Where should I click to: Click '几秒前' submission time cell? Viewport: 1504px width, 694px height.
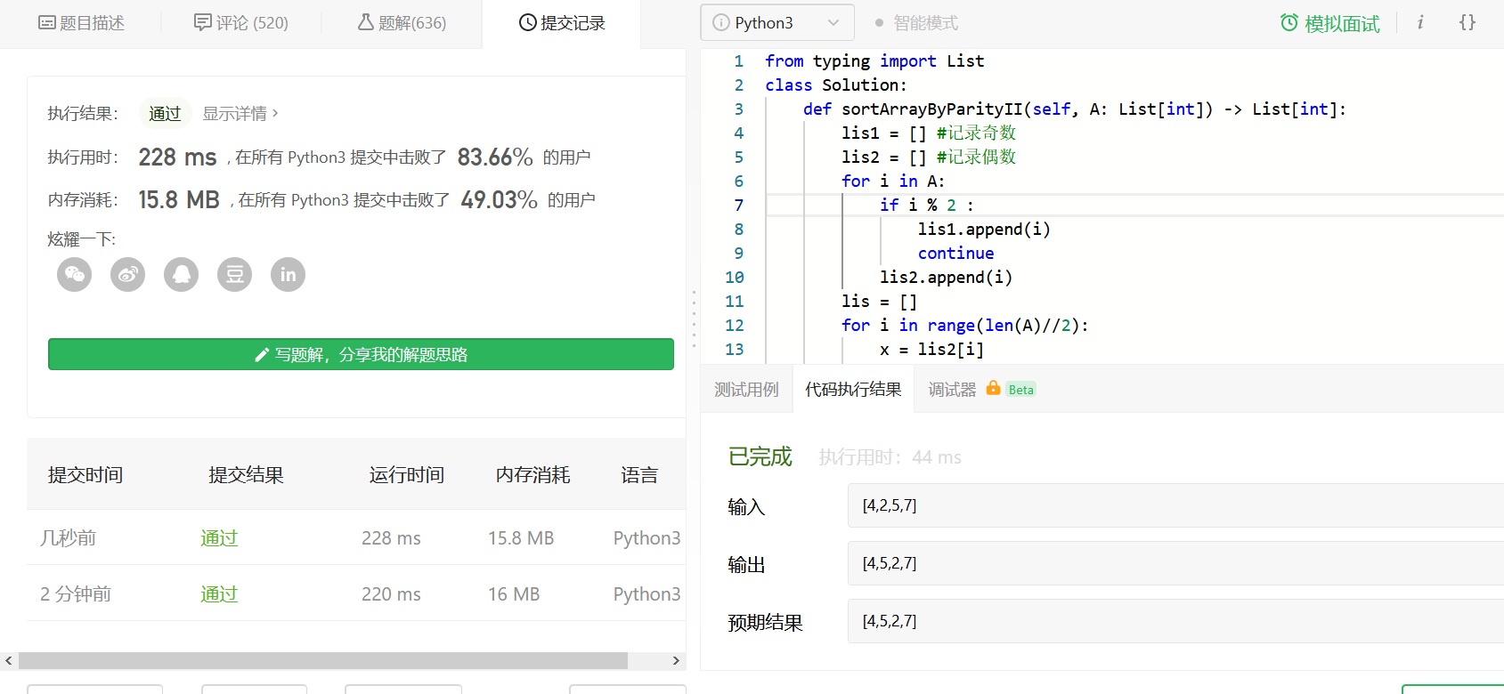(x=68, y=537)
